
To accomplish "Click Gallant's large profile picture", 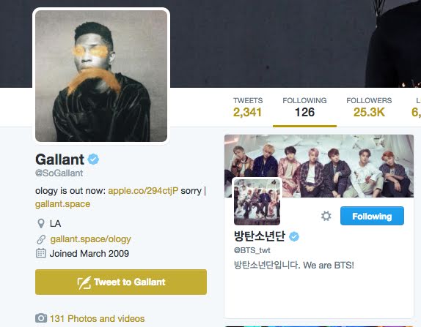I will 101,76.
